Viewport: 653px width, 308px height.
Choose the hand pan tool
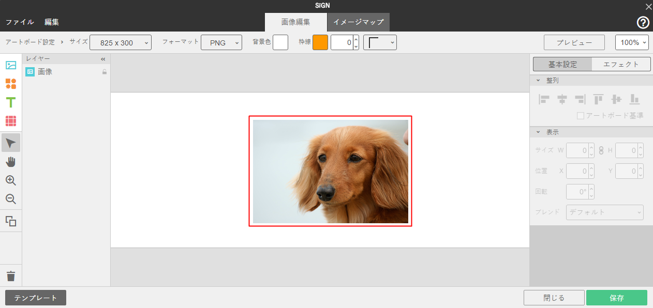point(11,162)
